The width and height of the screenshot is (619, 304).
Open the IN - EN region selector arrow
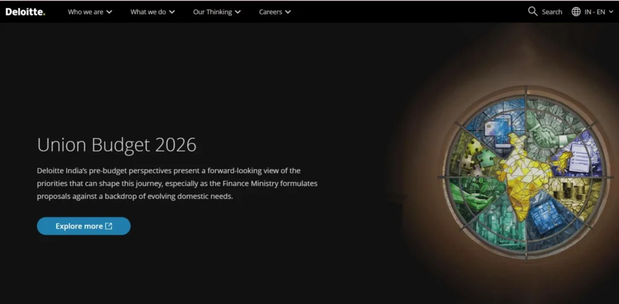611,12
